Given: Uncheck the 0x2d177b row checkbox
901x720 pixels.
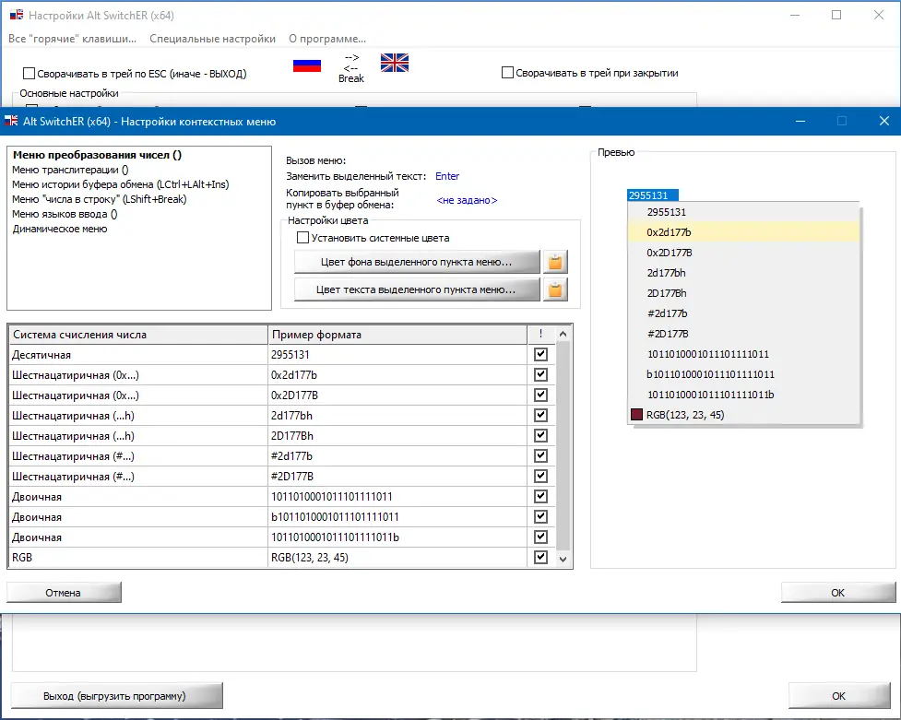Looking at the screenshot, I should [x=540, y=374].
